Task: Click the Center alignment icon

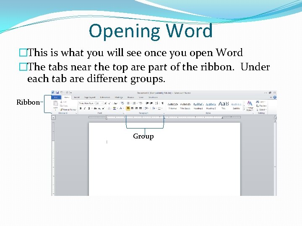Action: (132, 108)
